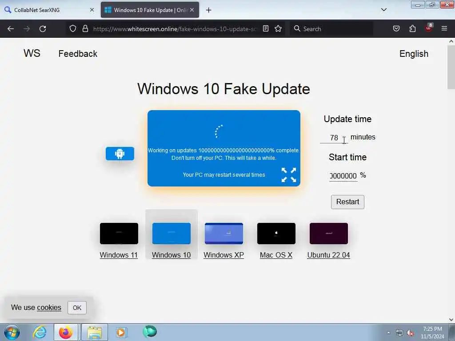The height and width of the screenshot is (341, 455).
Task: Click the Update time minutes field
Action: tap(334, 138)
